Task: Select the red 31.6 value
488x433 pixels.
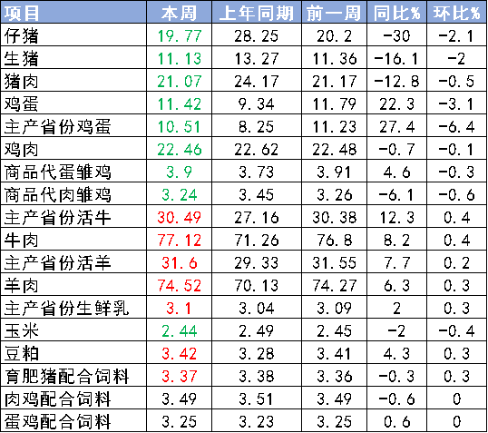Action: point(180,263)
